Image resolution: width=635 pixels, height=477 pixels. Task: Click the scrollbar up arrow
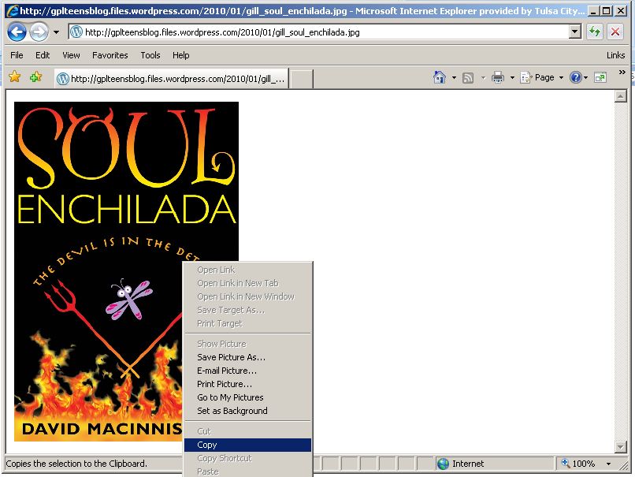coord(620,96)
